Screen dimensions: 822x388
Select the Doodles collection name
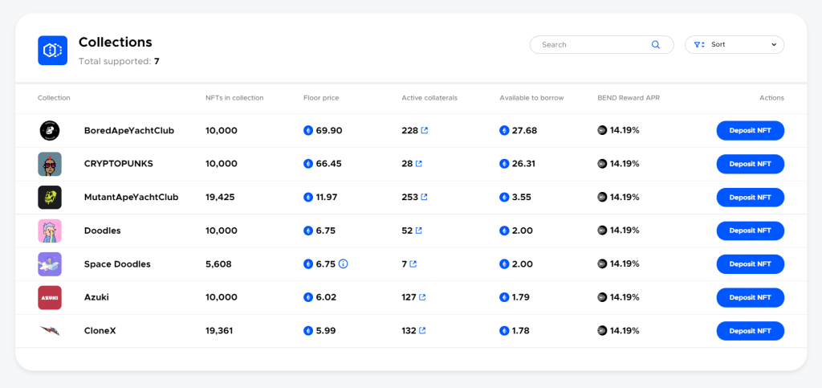point(102,231)
